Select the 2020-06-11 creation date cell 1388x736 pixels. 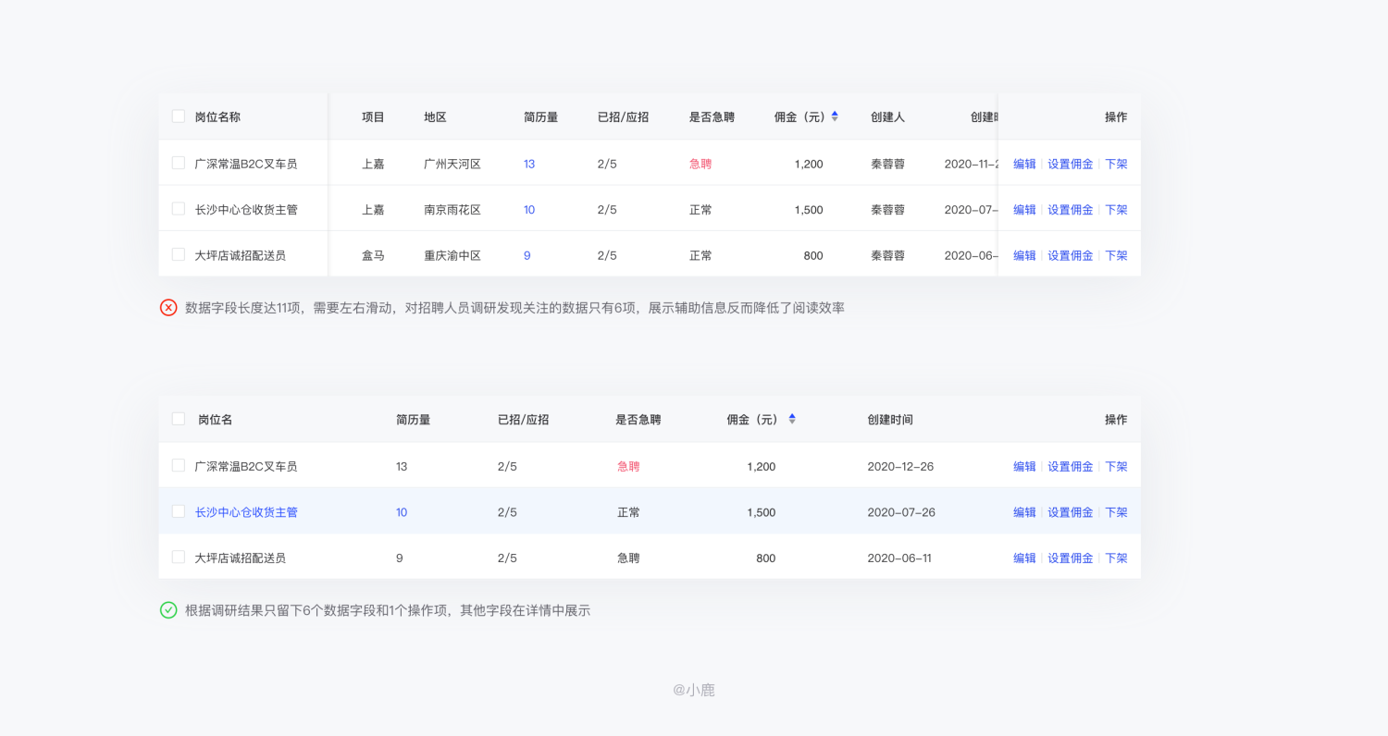point(899,558)
